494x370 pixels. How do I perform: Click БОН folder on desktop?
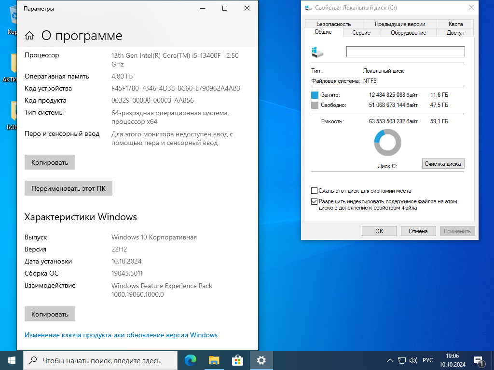click(12, 116)
